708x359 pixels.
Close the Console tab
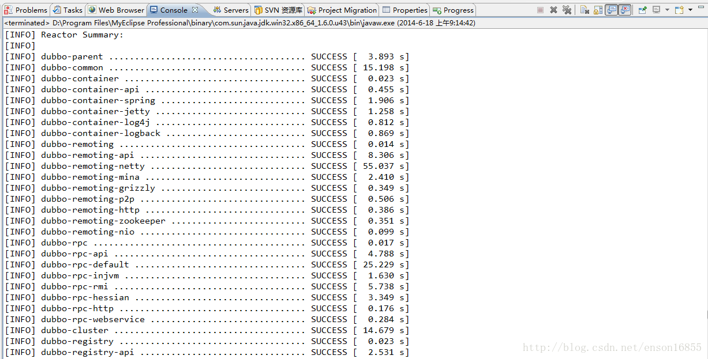(x=195, y=10)
